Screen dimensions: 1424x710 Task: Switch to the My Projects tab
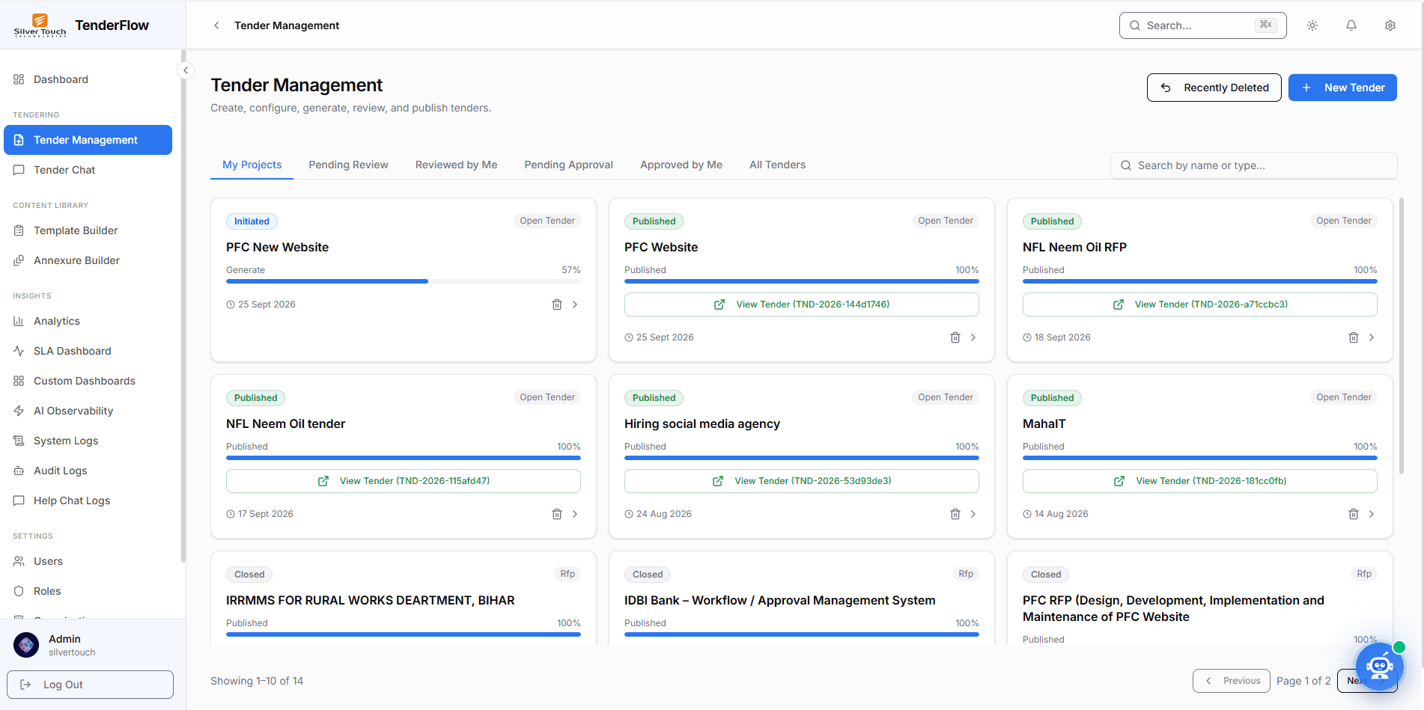tap(252, 165)
